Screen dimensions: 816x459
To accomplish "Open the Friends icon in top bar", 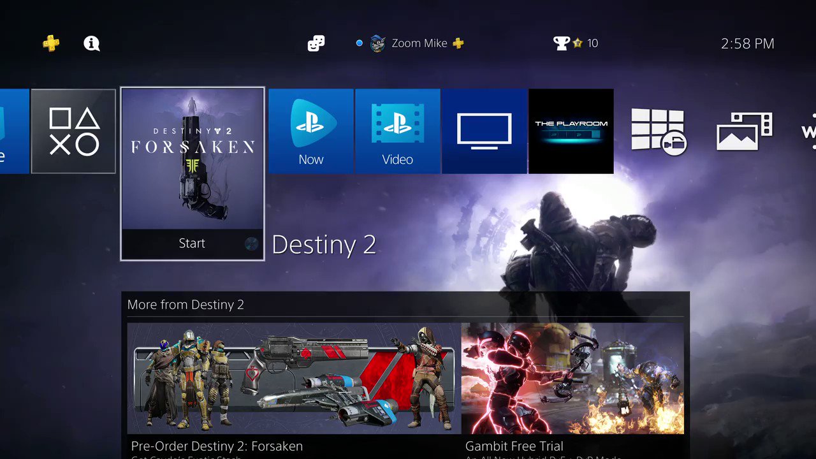I will point(316,43).
